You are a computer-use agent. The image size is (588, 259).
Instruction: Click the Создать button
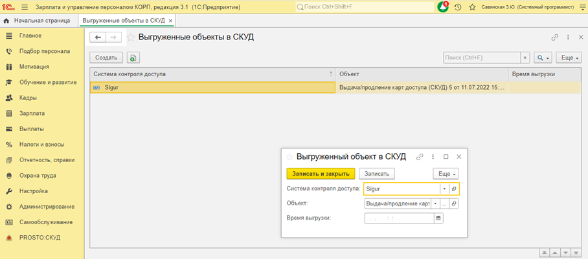(x=106, y=57)
